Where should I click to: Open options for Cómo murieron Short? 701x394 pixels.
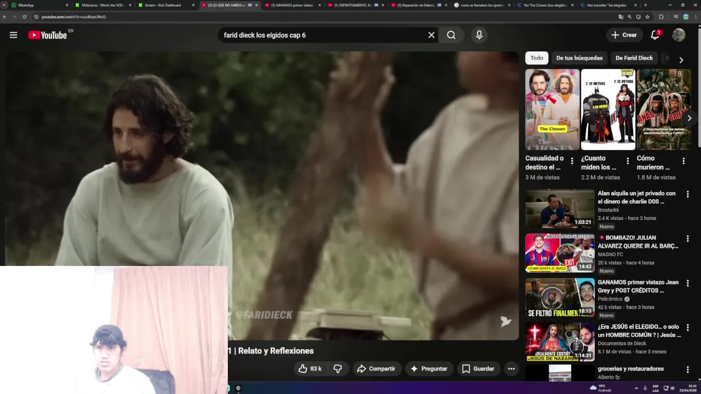pos(683,161)
